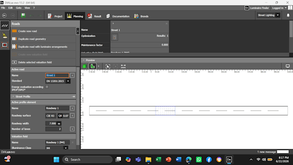
Task: Click the CIE R3 roadway surface field
Action: 51,115
